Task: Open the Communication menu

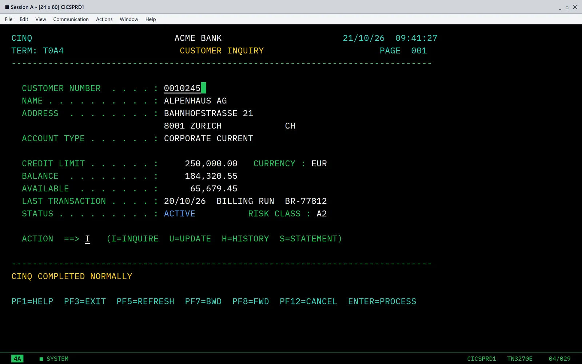Action: coord(71,19)
